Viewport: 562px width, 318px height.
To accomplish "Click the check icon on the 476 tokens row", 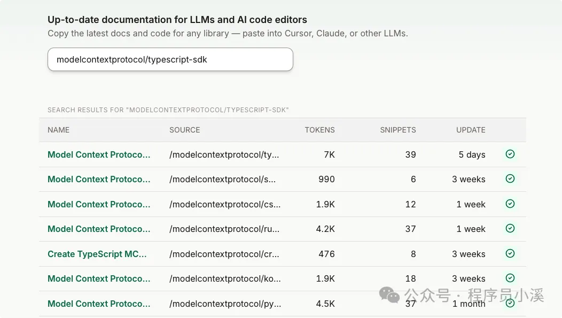I will coord(510,254).
